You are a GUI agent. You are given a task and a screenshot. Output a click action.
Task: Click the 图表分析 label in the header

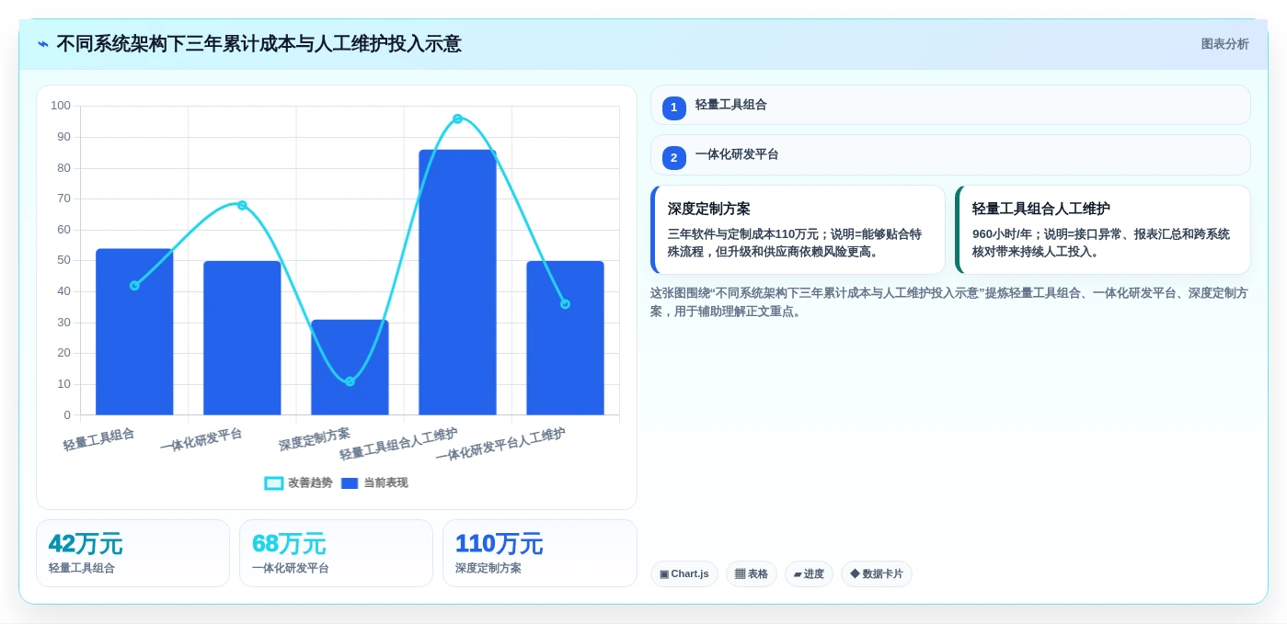(1224, 44)
